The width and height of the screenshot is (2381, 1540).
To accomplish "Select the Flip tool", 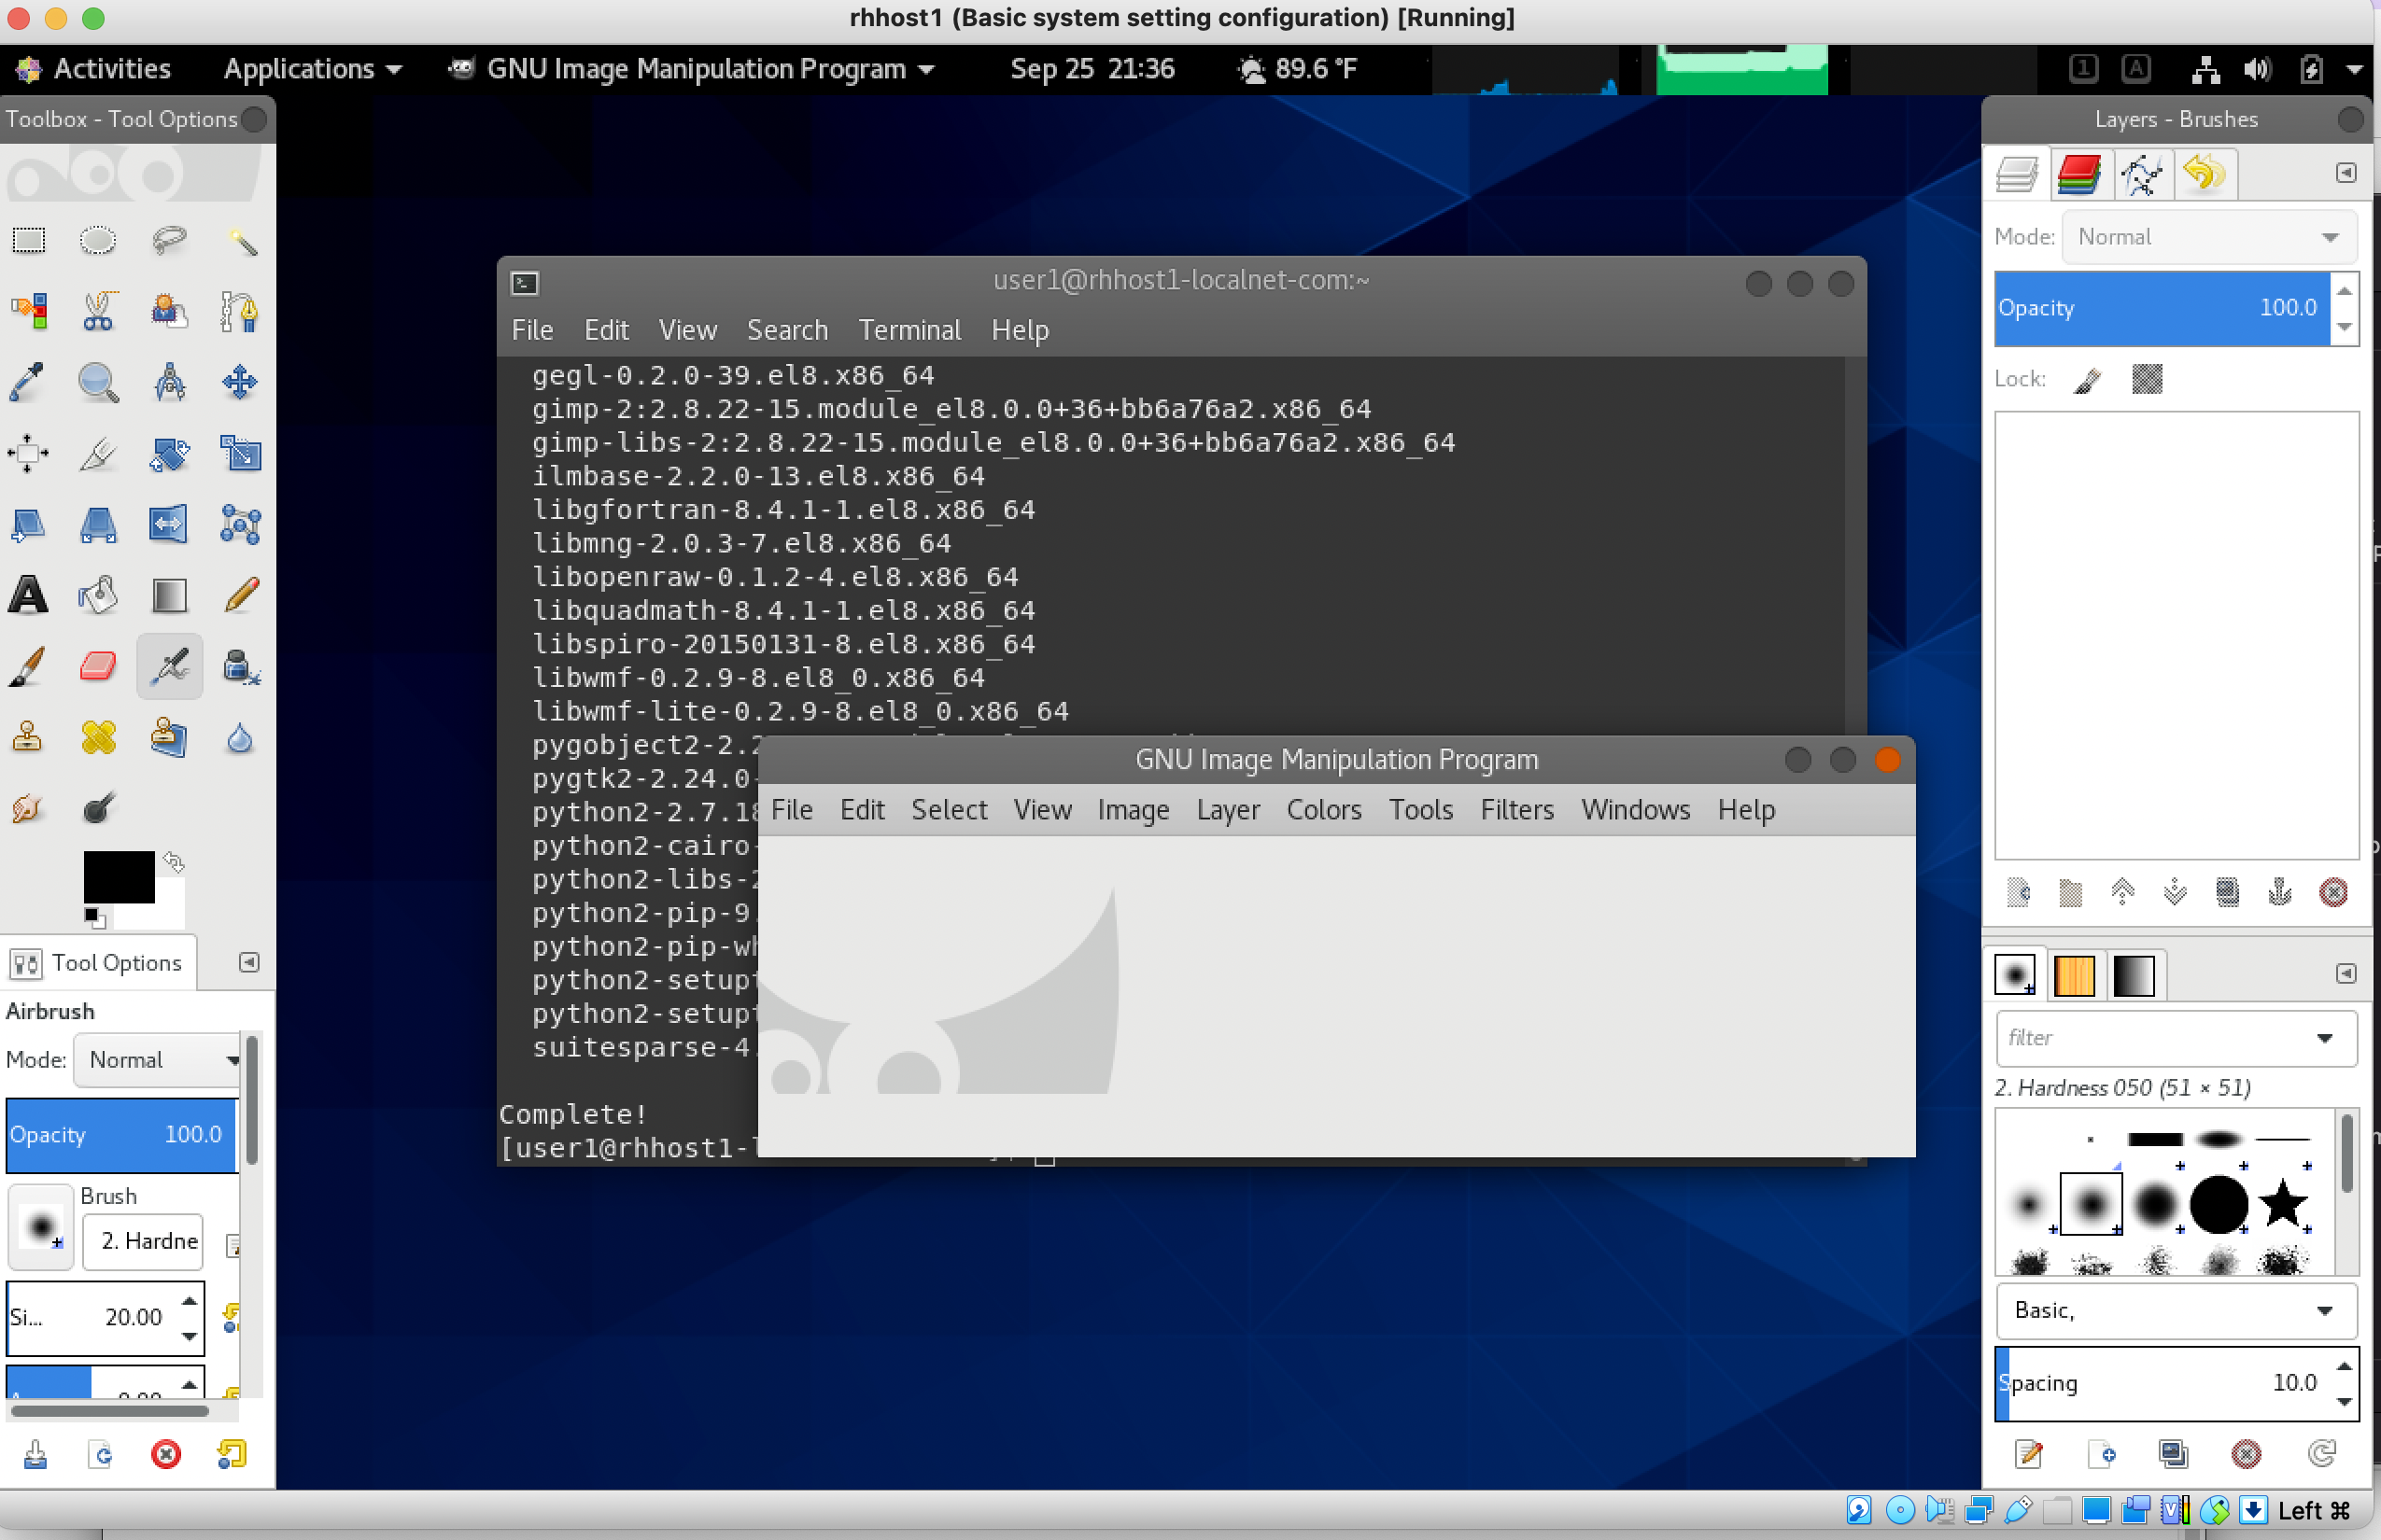I will pos(169,524).
